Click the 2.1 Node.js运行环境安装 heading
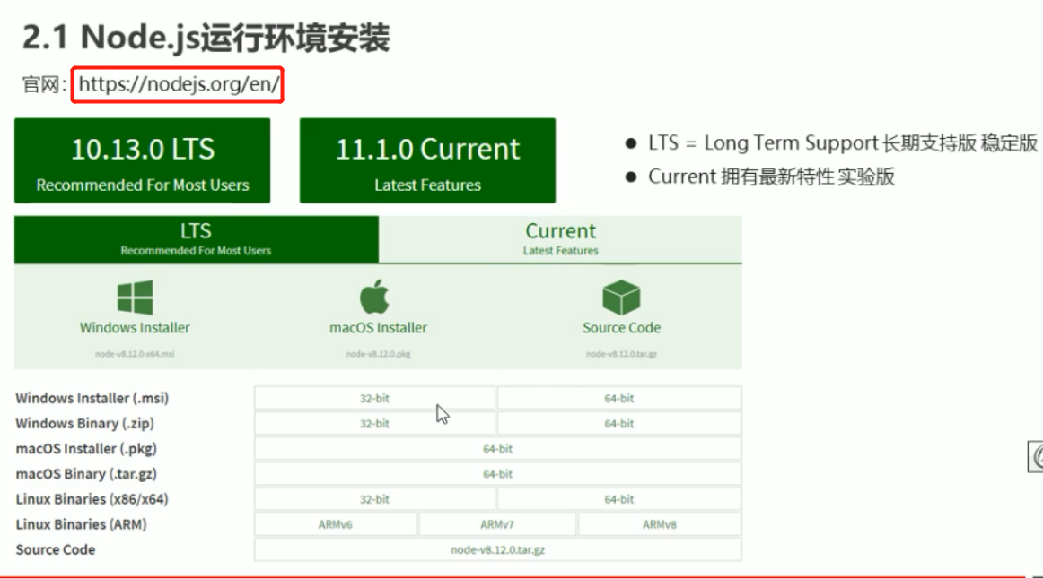 click(x=206, y=38)
